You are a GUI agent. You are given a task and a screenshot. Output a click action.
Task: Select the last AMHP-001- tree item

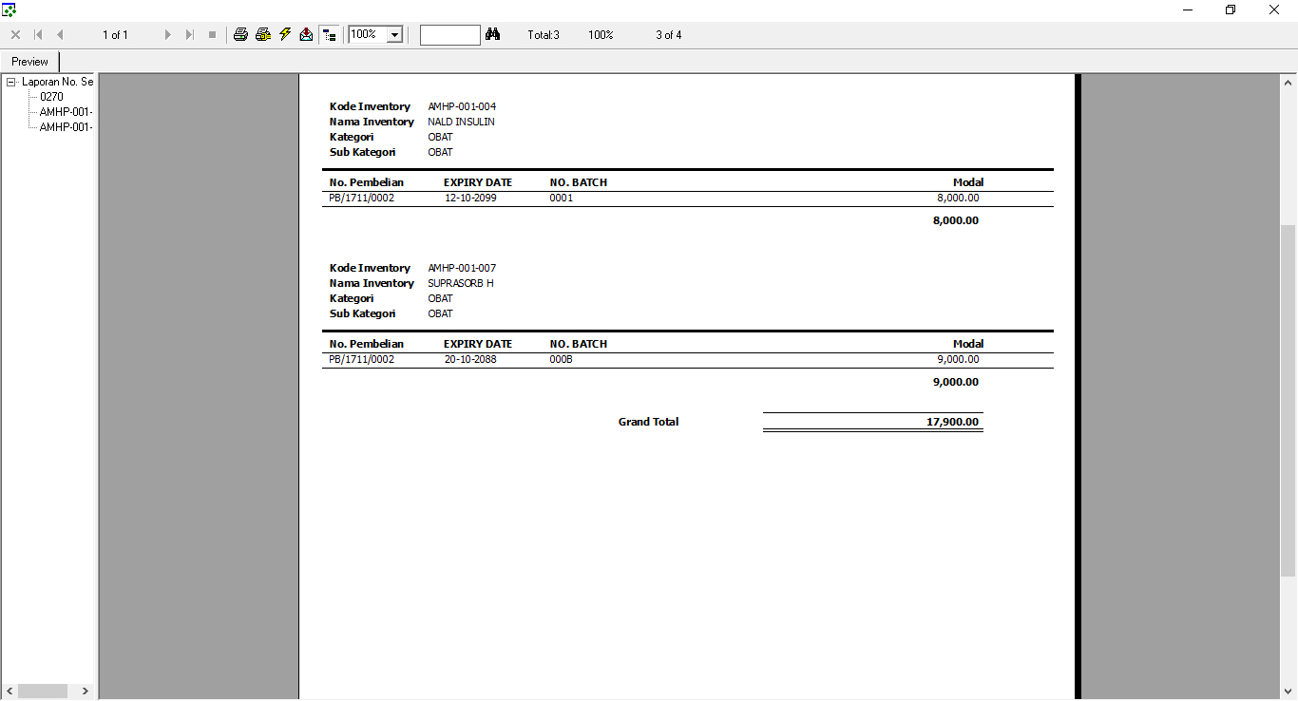pos(66,127)
